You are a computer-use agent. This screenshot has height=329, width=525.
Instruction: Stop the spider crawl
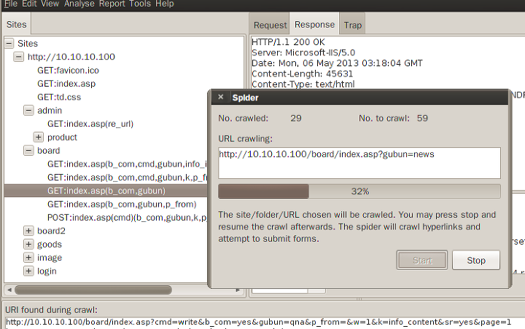click(476, 260)
